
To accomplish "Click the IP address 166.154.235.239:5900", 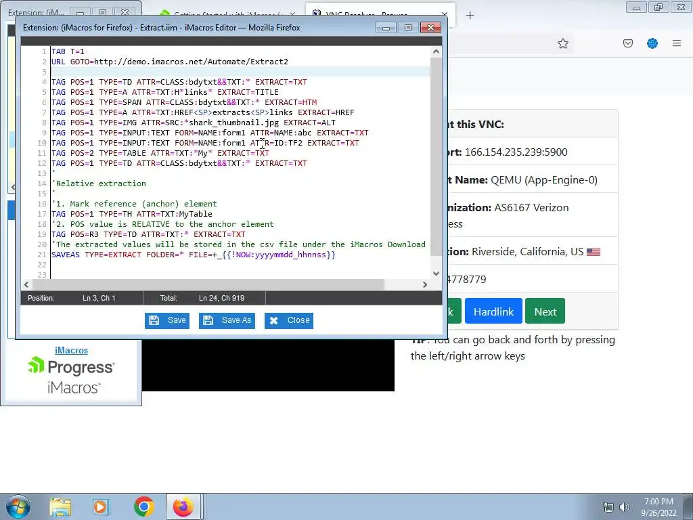I will coord(516,152).
